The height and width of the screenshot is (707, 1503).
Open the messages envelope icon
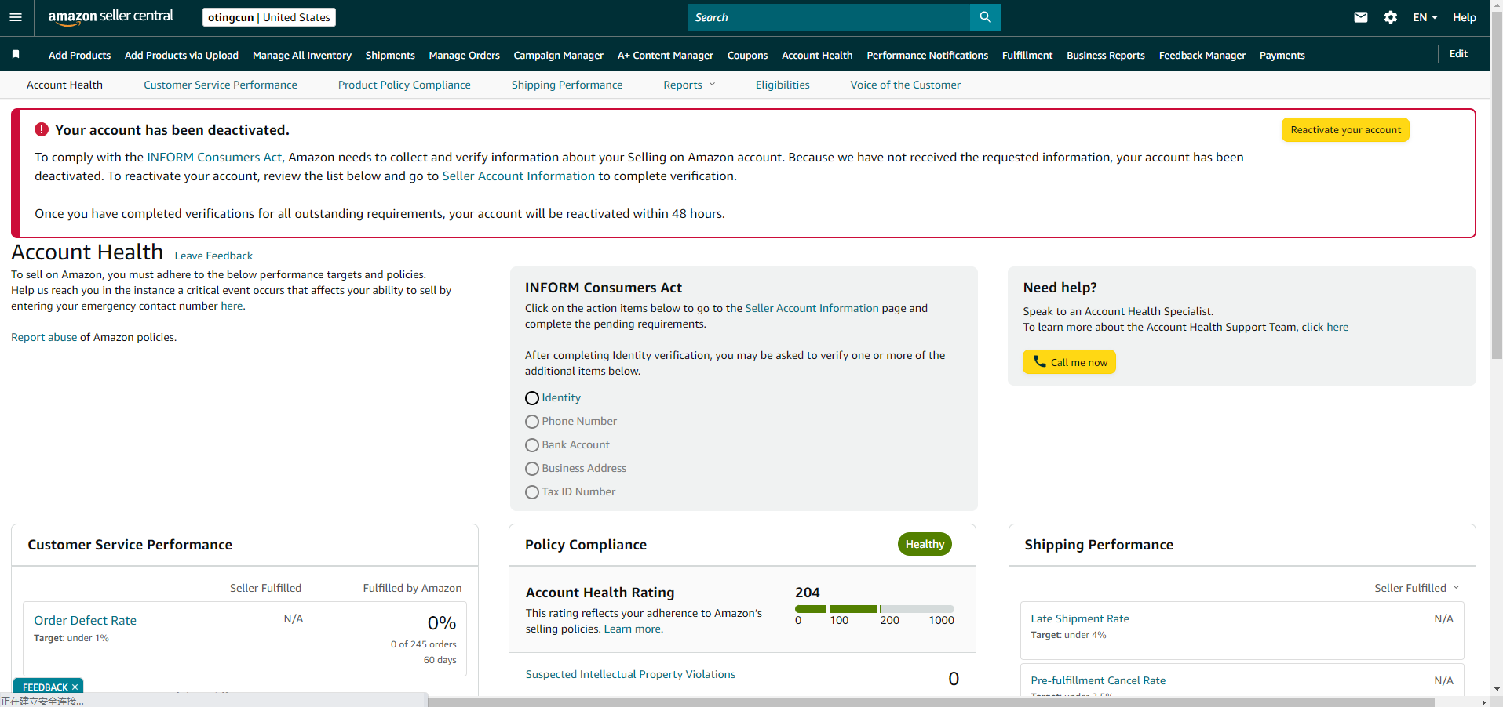click(1361, 17)
